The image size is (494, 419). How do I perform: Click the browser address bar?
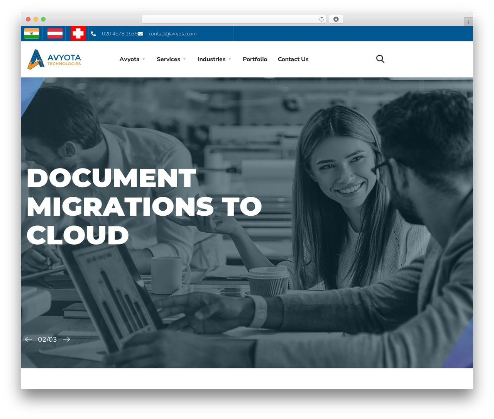point(234,19)
